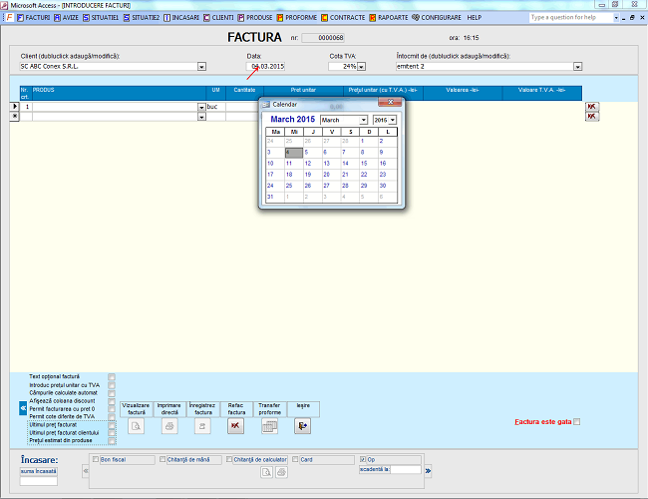The height and width of the screenshot is (499, 648).
Task: Toggle Câmpurile calculate automat checkbox
Action: click(112, 393)
